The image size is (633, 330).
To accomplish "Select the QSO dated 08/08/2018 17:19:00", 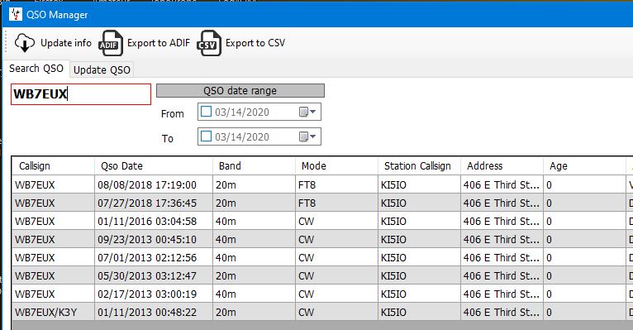I will coord(322,184).
